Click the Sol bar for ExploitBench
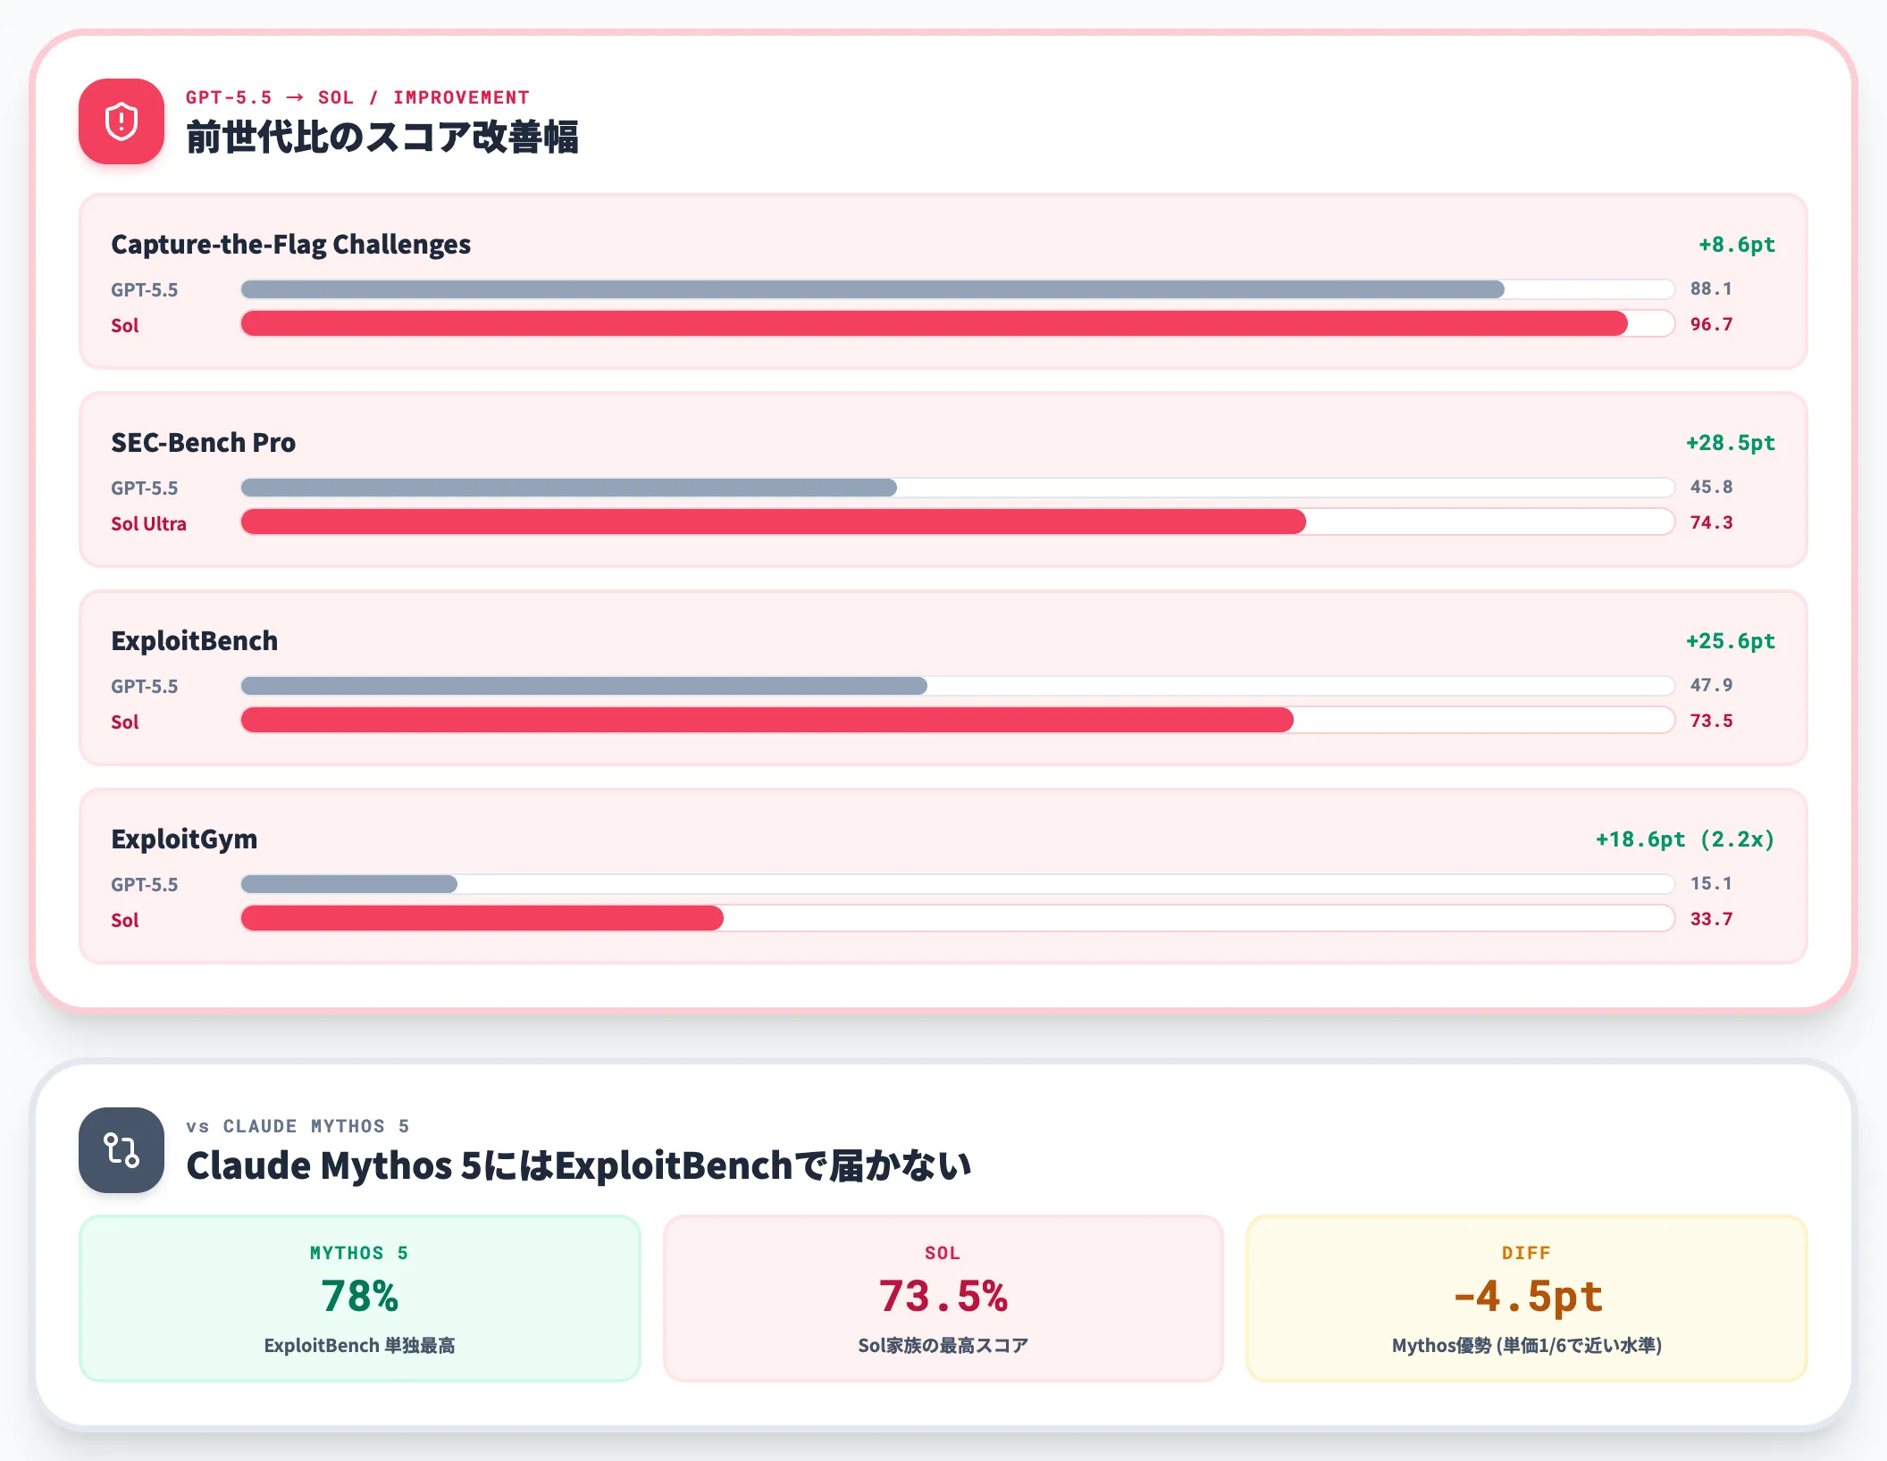1887x1461 pixels. [958, 720]
